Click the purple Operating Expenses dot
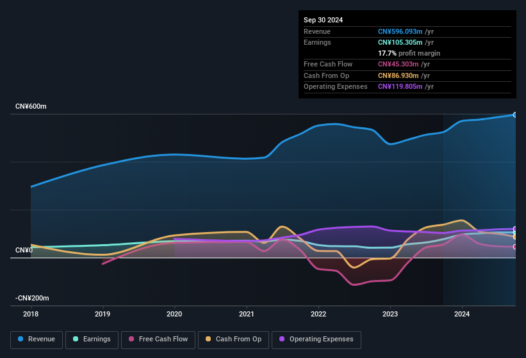526x358 pixels. [282, 339]
